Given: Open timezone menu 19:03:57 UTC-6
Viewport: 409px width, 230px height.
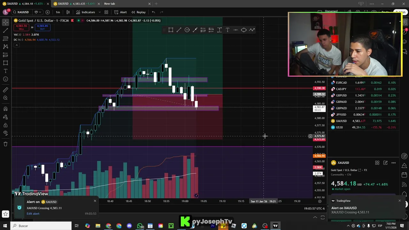Looking at the screenshot, I should [x=314, y=209].
